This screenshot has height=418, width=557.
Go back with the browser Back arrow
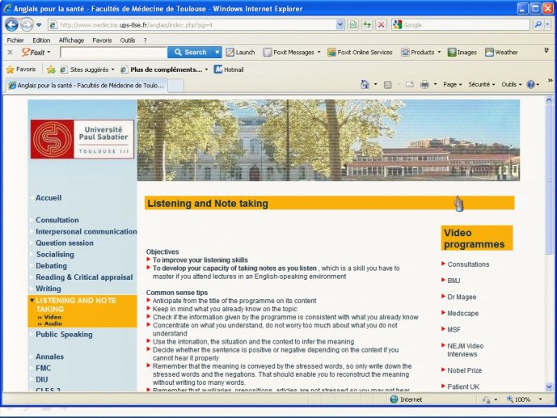click(12, 25)
